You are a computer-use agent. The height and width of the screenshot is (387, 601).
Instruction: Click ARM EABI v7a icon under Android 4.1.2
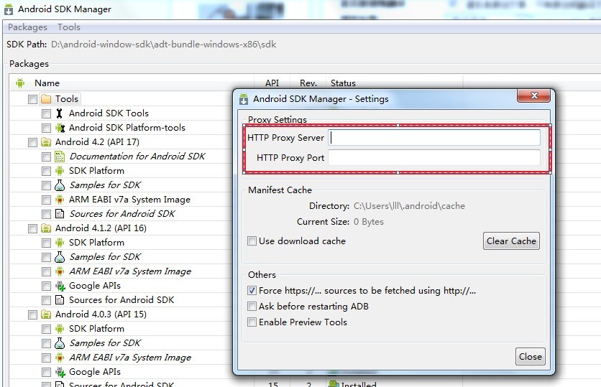pos(60,271)
